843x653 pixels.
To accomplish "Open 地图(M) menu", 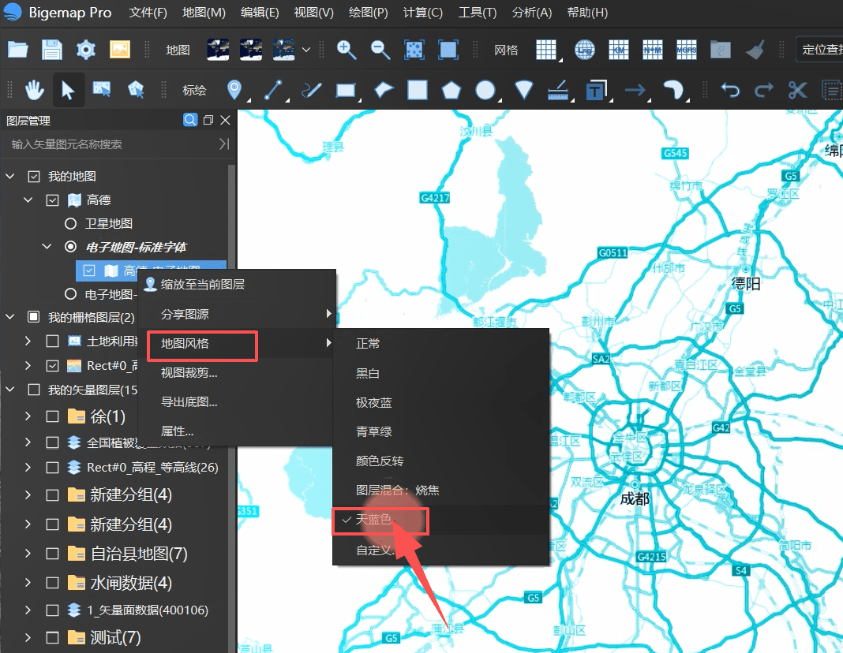I will point(204,13).
